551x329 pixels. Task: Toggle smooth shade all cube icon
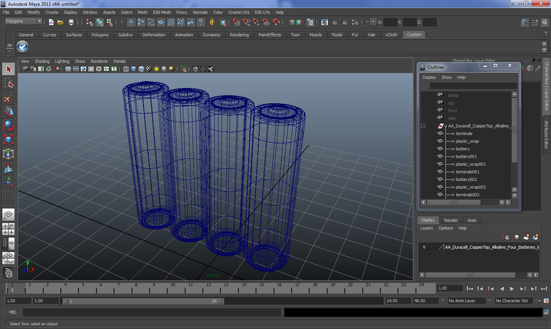[134, 69]
